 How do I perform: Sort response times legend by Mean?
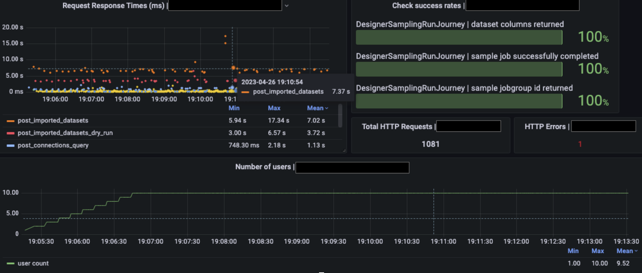pyautogui.click(x=317, y=108)
